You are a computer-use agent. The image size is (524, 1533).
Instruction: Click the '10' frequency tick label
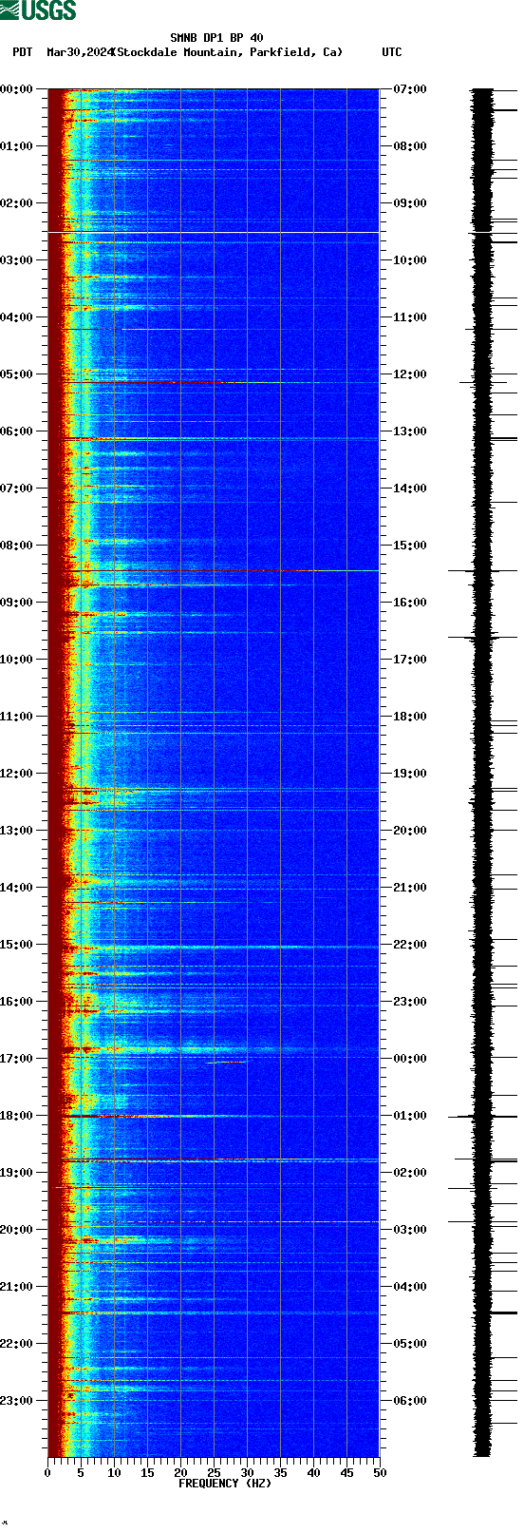coord(114,1473)
